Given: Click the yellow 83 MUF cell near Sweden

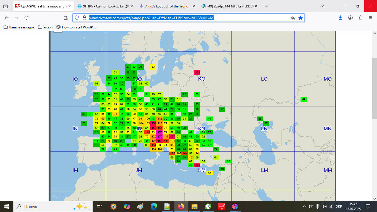Looking at the screenshot, I should coord(153,67).
